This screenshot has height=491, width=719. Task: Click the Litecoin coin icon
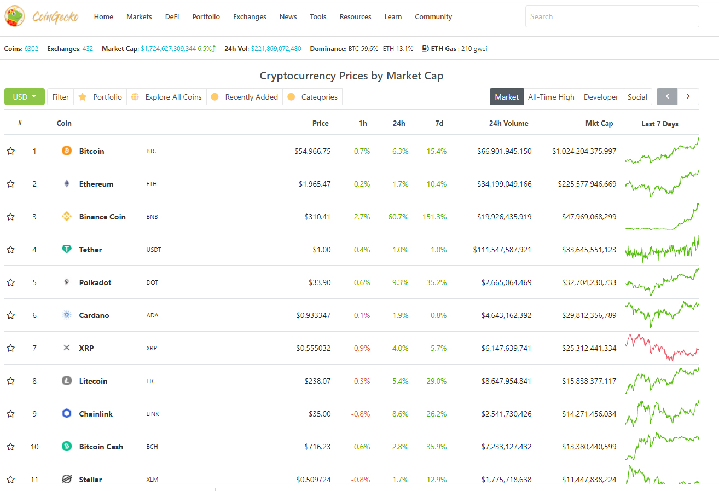[67, 380]
